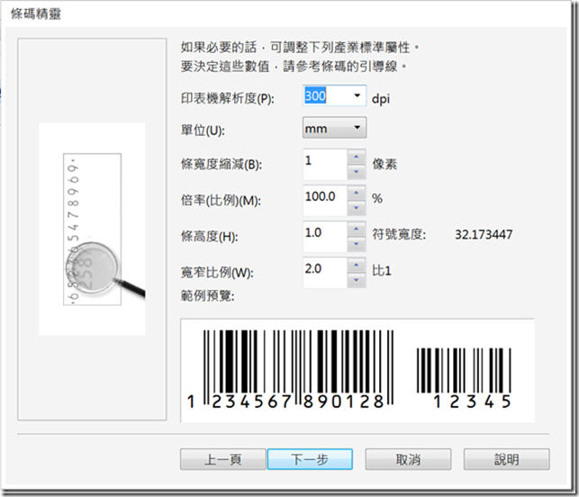Increase wide-to-narrow ratio value
Viewport: 579px width, 497px height.
357,265
